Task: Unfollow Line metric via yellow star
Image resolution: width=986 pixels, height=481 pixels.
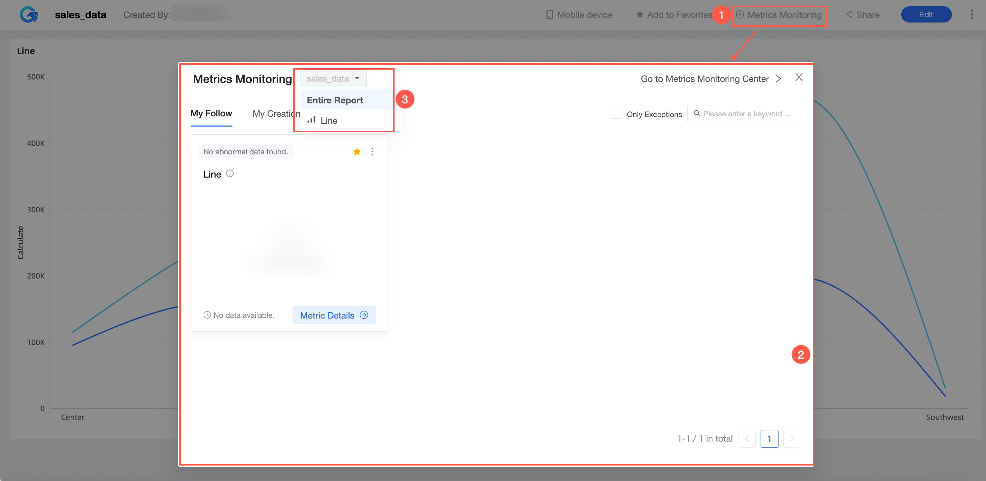Action: 356,152
